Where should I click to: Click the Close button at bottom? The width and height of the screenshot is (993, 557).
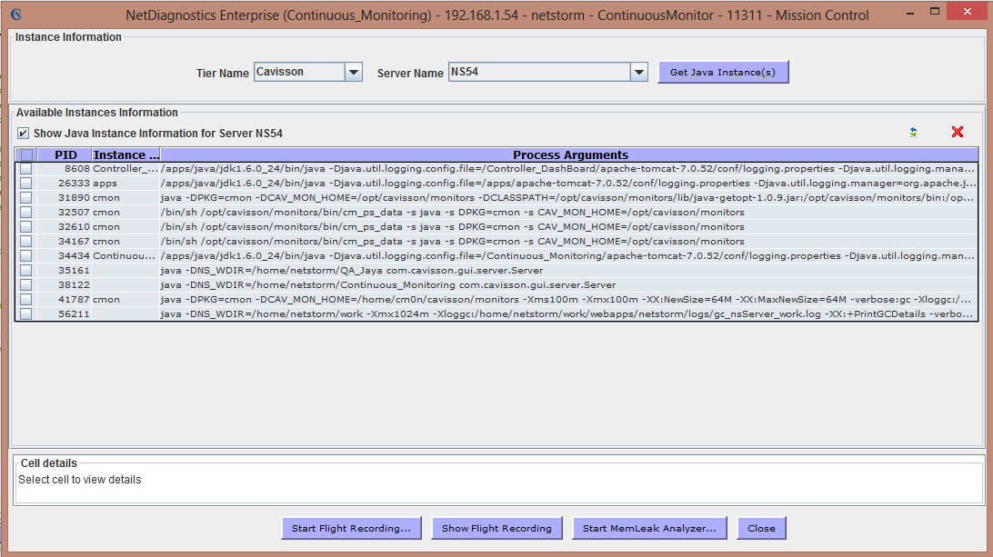point(761,529)
